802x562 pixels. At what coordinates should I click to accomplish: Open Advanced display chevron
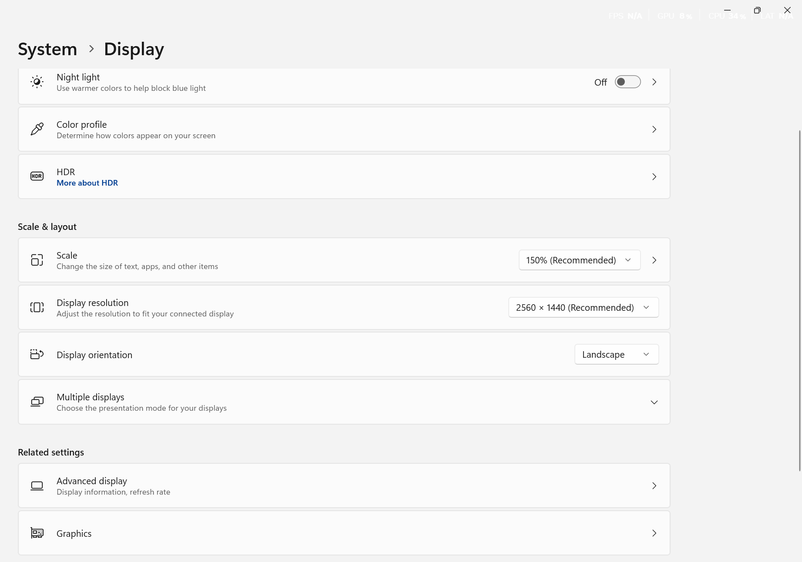tap(654, 486)
